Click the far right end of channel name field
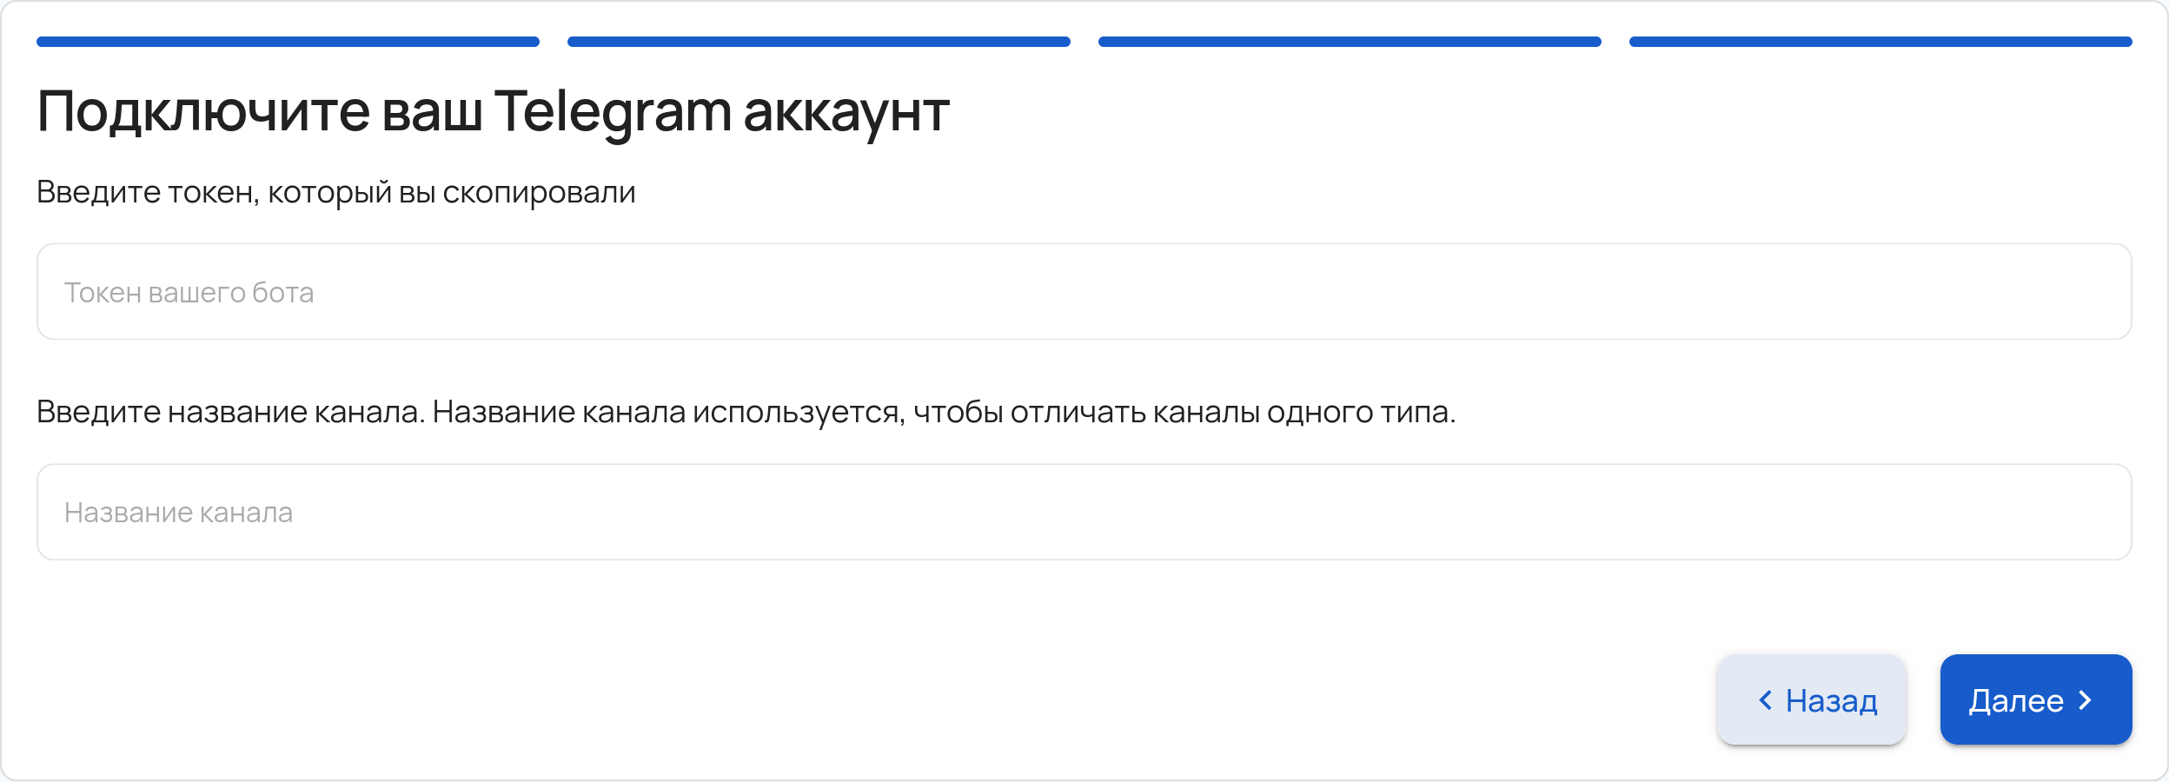Image resolution: width=2169 pixels, height=782 pixels. point(2103,513)
